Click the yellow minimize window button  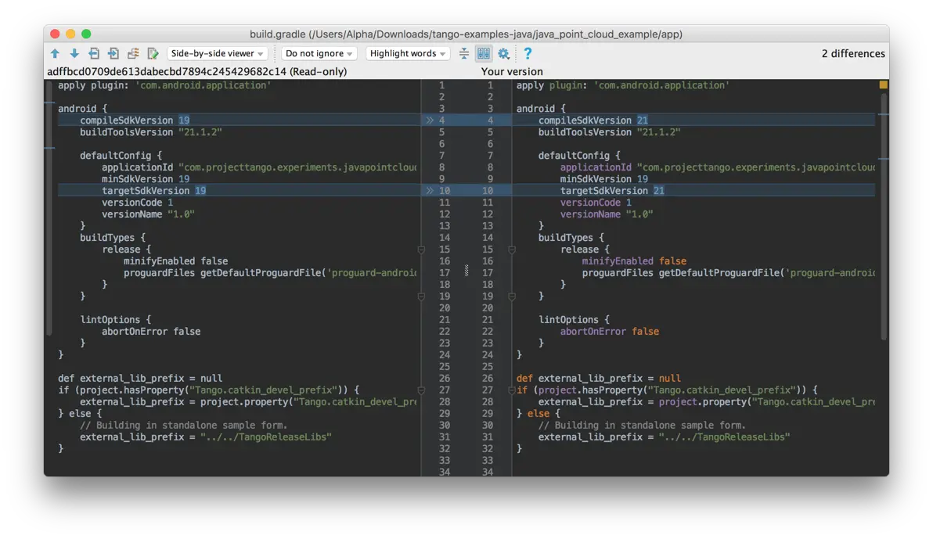[x=70, y=34]
